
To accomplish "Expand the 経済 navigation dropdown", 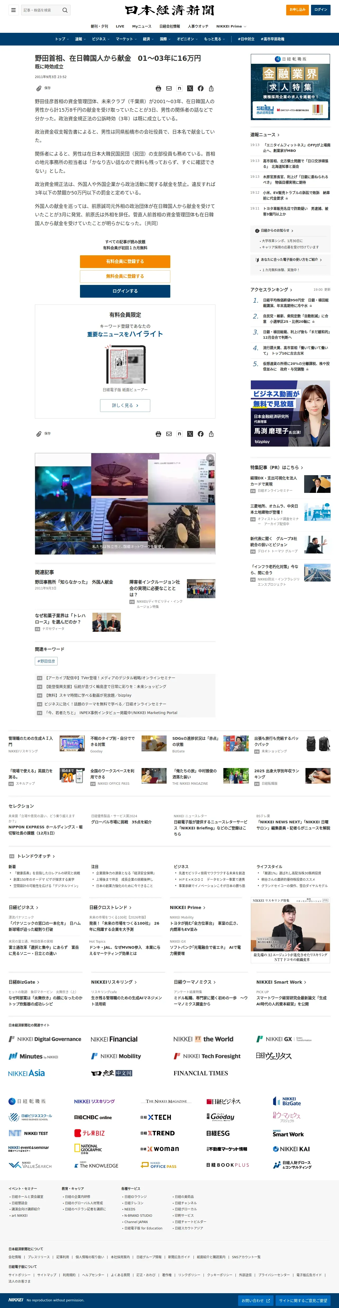I will click(x=148, y=39).
